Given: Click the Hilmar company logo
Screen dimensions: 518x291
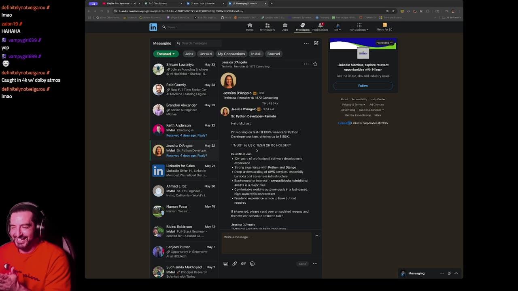Looking at the screenshot, I should pyautogui.click(x=363, y=53).
